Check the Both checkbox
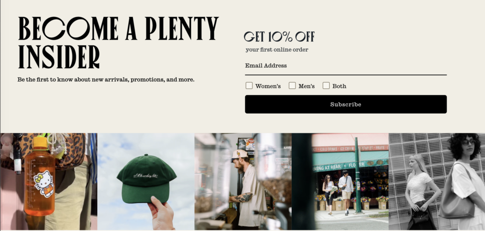This screenshot has width=485, height=231. [x=326, y=86]
